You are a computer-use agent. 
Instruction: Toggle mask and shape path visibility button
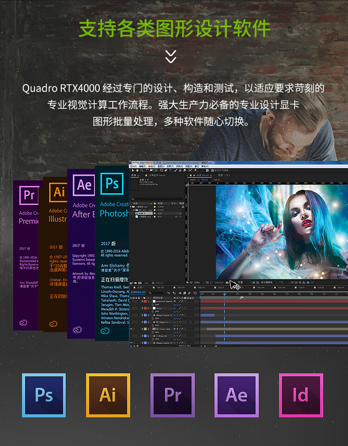tap(211, 283)
